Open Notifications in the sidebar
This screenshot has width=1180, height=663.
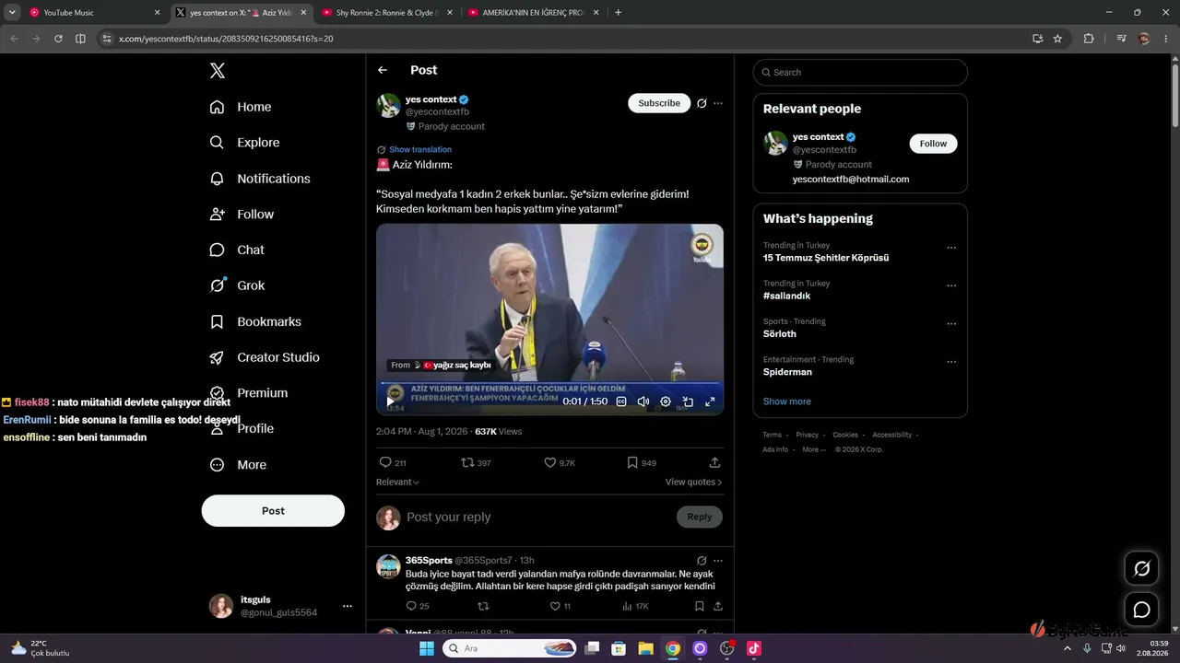[260, 179]
